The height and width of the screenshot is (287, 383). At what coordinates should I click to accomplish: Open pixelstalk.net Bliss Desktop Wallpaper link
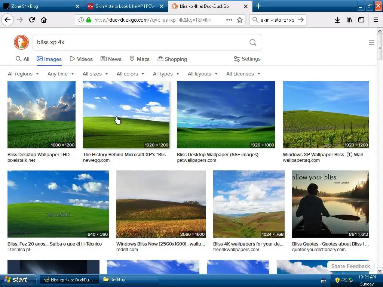pyautogui.click(x=41, y=154)
